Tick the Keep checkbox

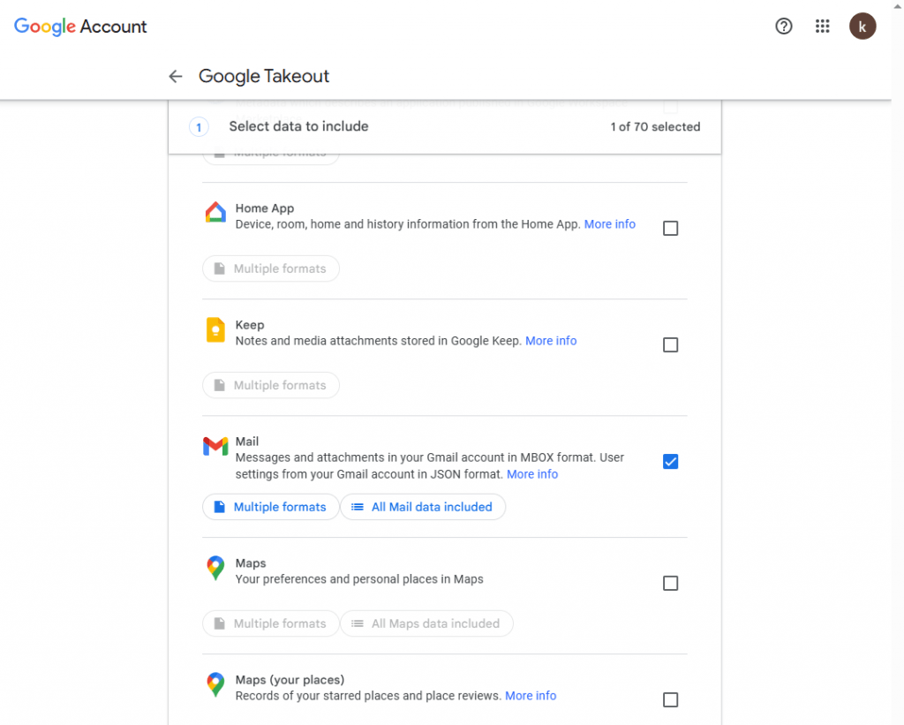pyautogui.click(x=671, y=345)
